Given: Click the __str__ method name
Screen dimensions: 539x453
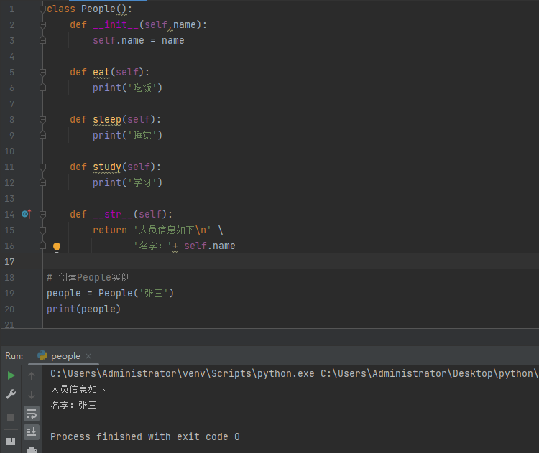Looking at the screenshot, I should click(113, 215).
